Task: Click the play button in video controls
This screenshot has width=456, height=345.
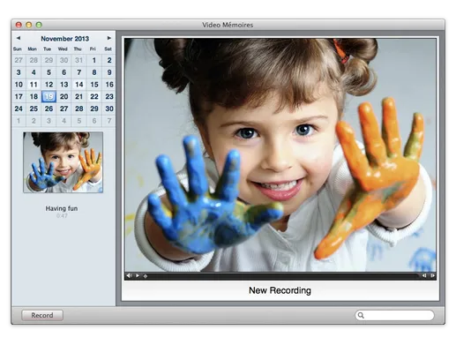Action: (138, 275)
